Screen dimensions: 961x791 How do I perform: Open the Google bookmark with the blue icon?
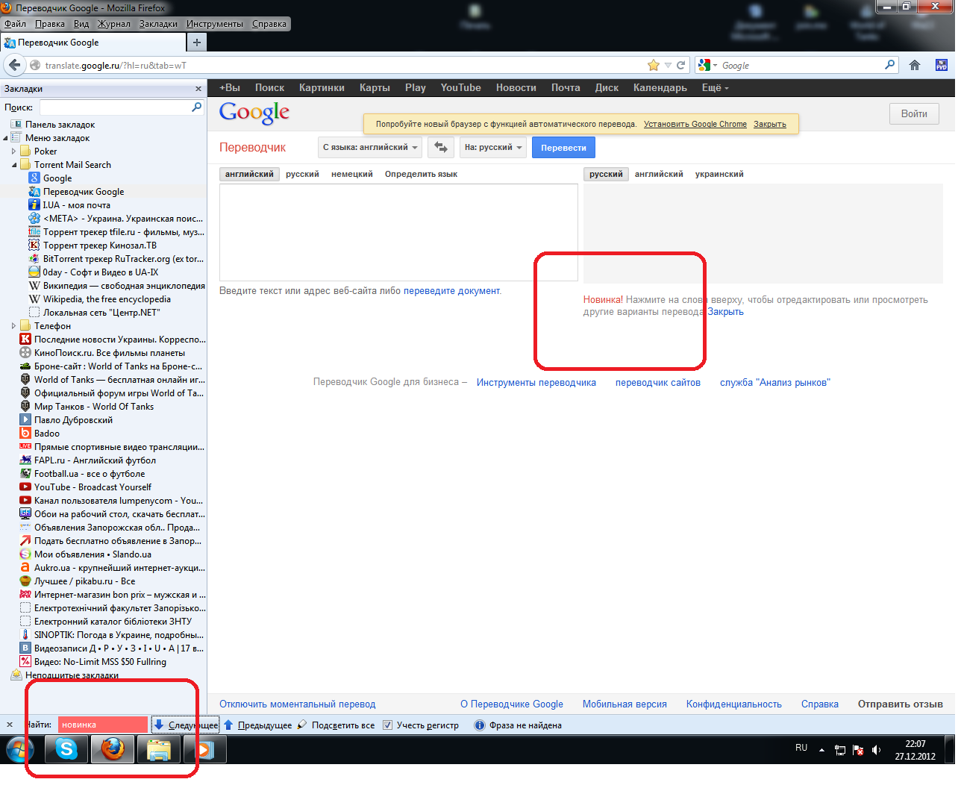[x=57, y=178]
